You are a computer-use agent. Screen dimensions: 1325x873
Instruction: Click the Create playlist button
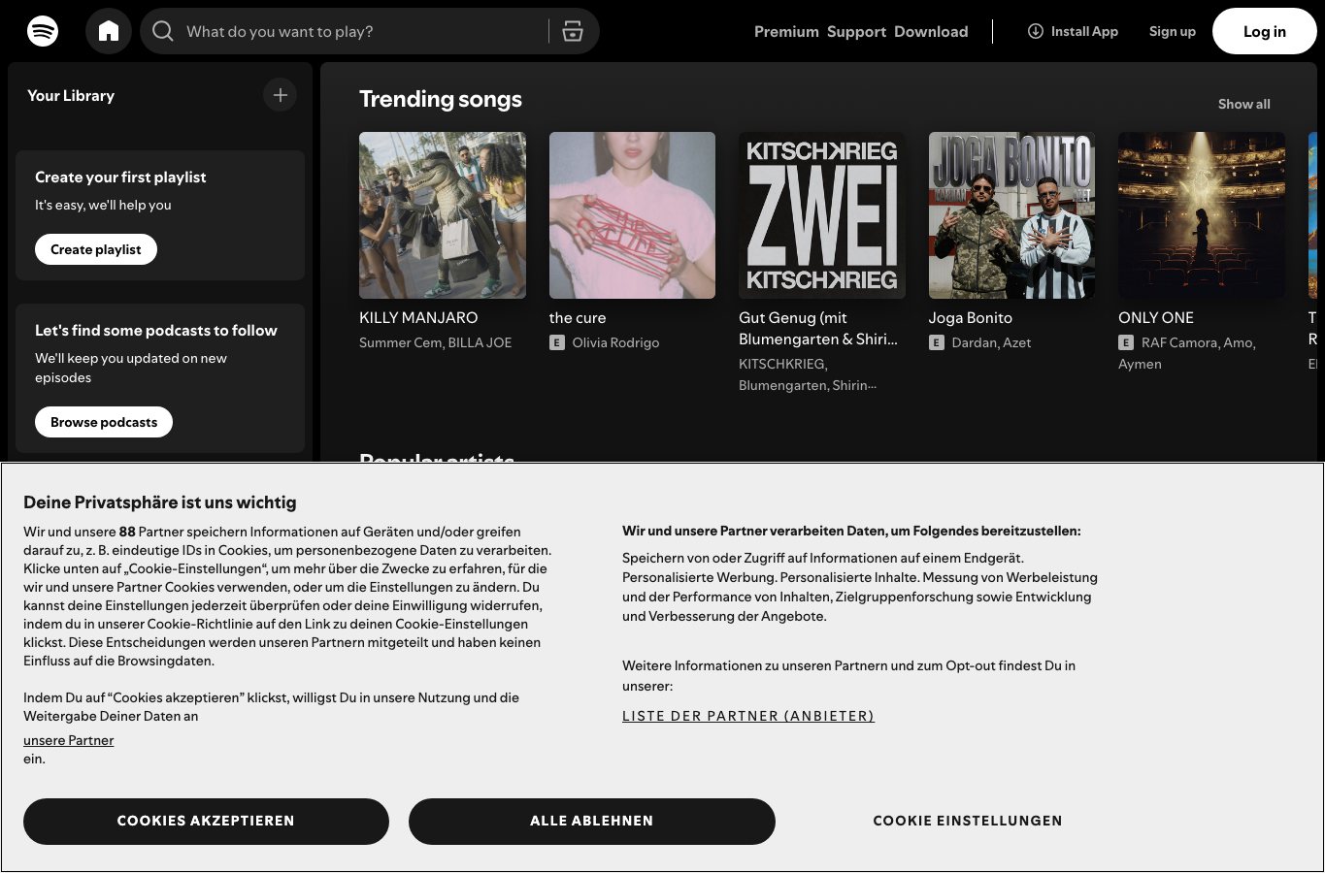click(x=96, y=249)
